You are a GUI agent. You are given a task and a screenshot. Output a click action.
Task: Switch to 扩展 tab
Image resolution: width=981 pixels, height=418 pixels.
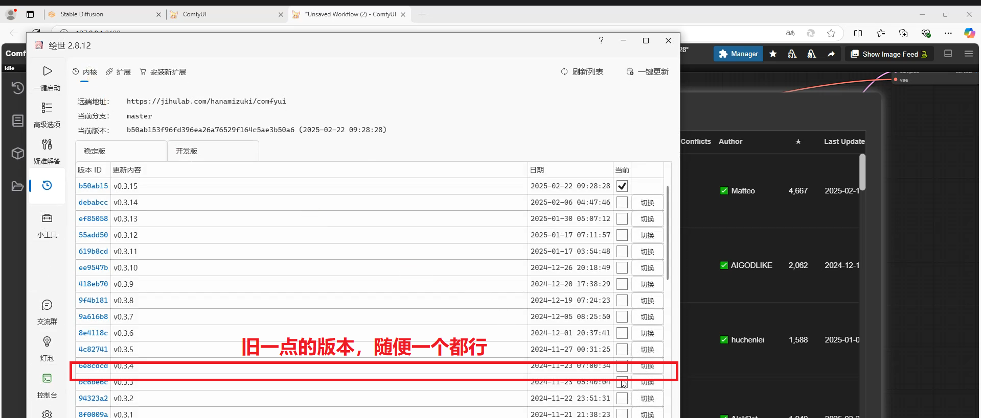click(x=119, y=72)
